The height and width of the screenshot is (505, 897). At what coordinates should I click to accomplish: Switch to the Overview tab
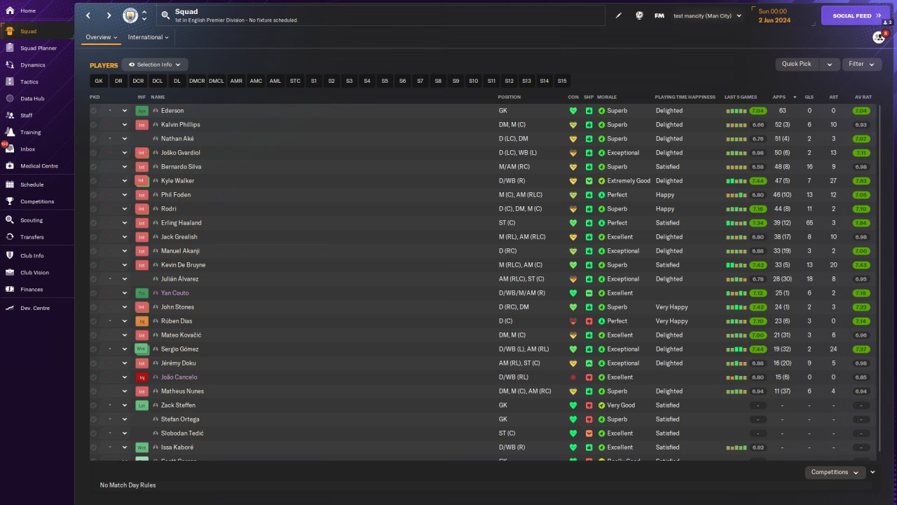click(x=102, y=37)
